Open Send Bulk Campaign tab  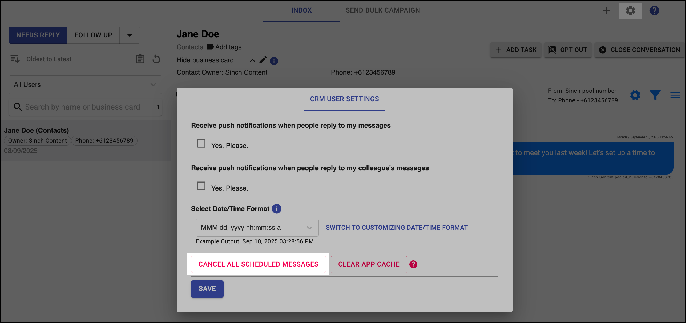tap(383, 10)
